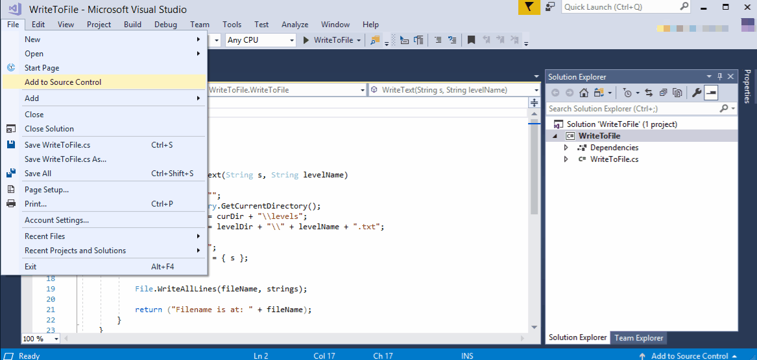Expand the WriteToFile.cs tree node
Viewport: 757px width, 360px height.
566,159
